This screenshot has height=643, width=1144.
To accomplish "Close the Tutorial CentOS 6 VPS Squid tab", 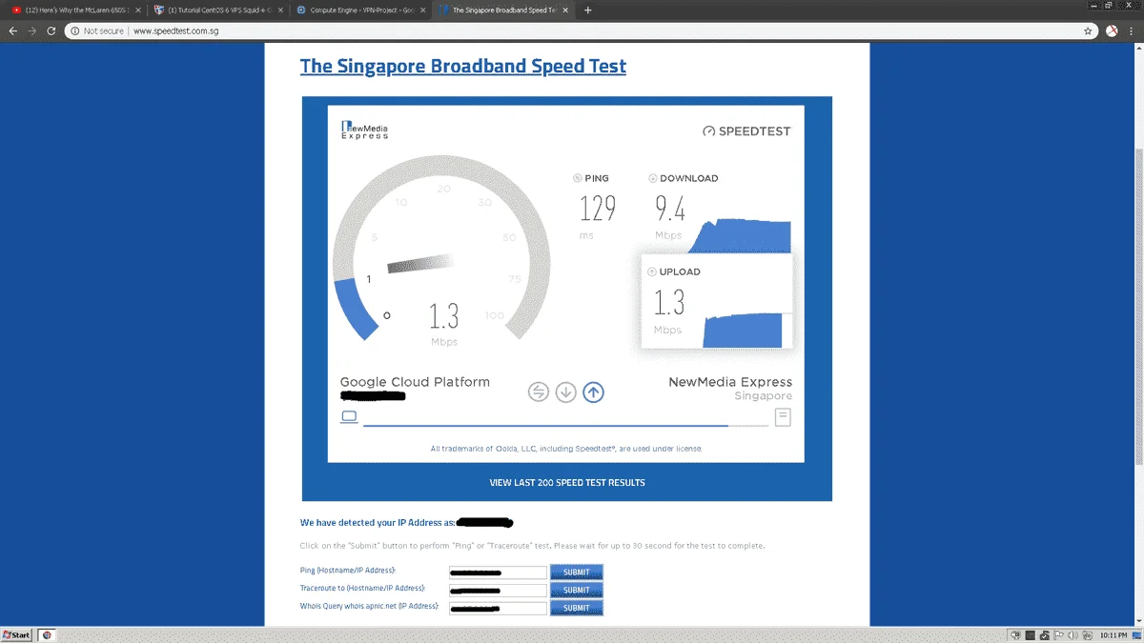I will click(280, 10).
